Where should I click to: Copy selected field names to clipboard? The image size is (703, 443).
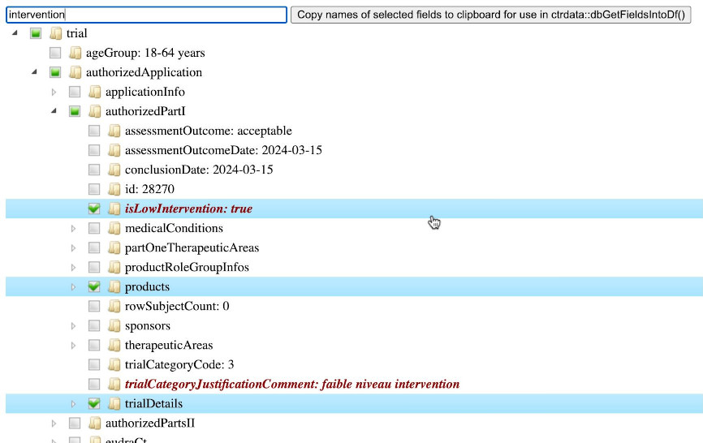tap(490, 15)
